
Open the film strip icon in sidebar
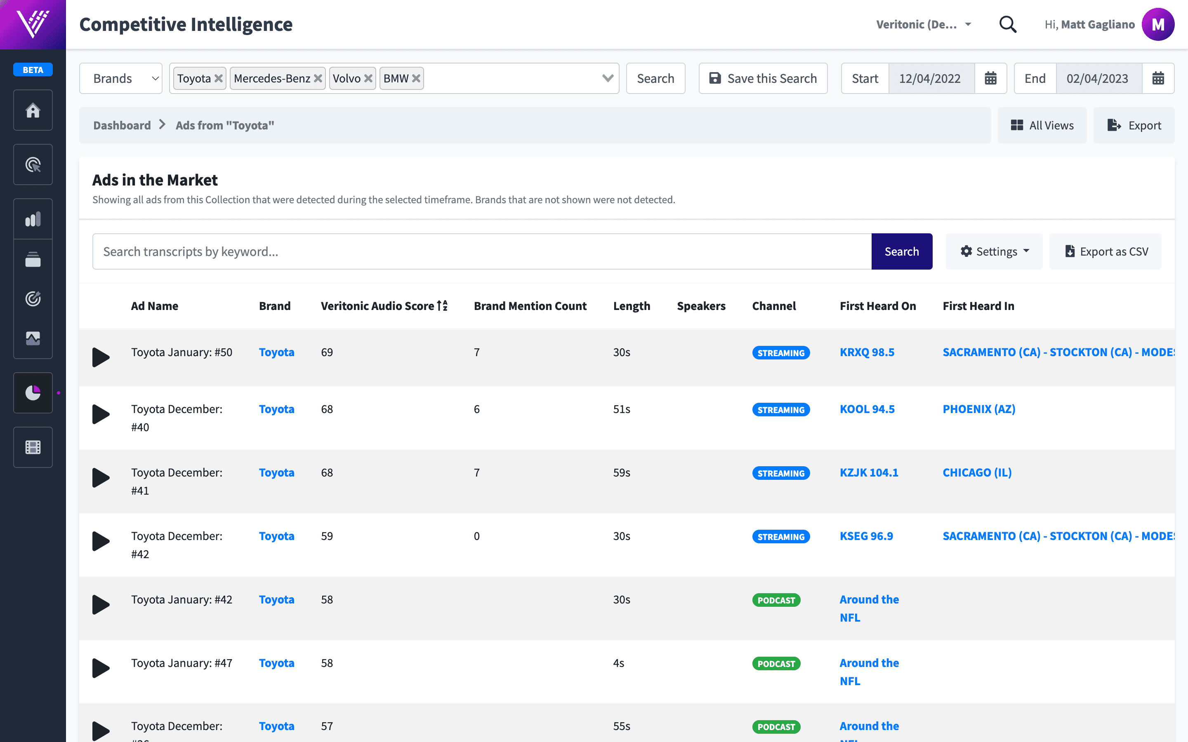(x=33, y=447)
